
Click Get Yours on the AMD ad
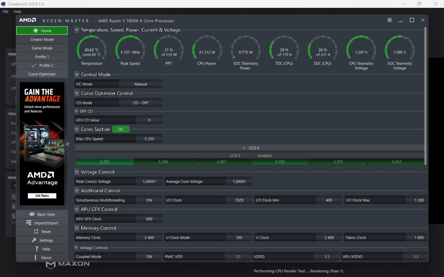coord(42,196)
